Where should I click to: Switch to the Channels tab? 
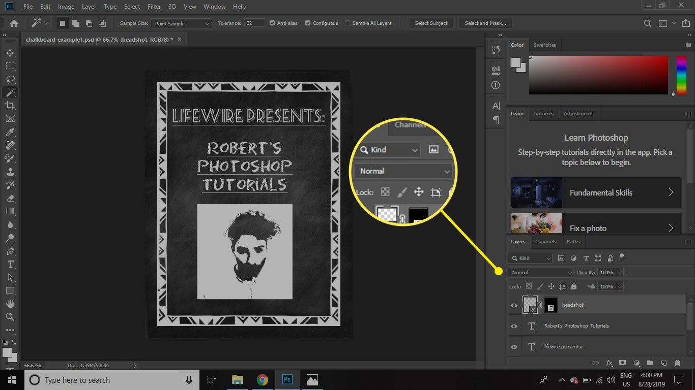545,242
